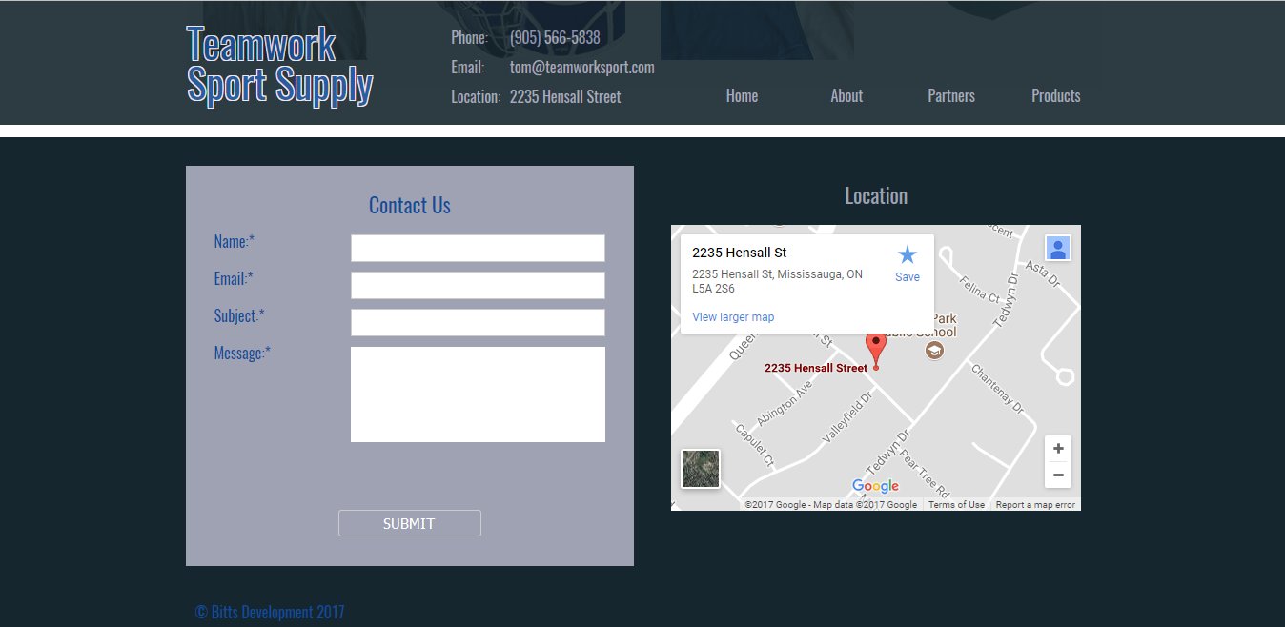Click the Save star icon on map card

[908, 254]
